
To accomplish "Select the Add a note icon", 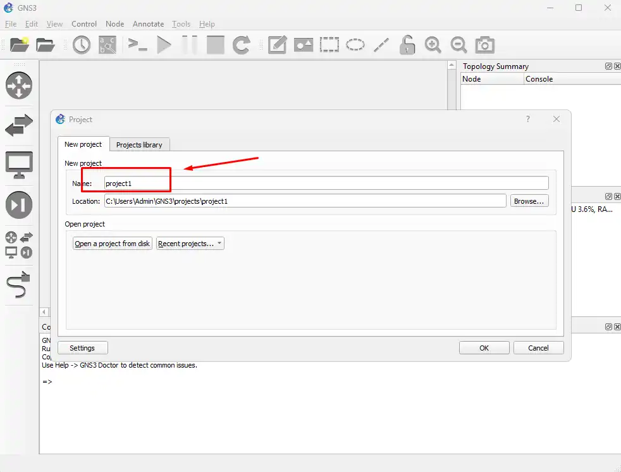I will tap(277, 45).
